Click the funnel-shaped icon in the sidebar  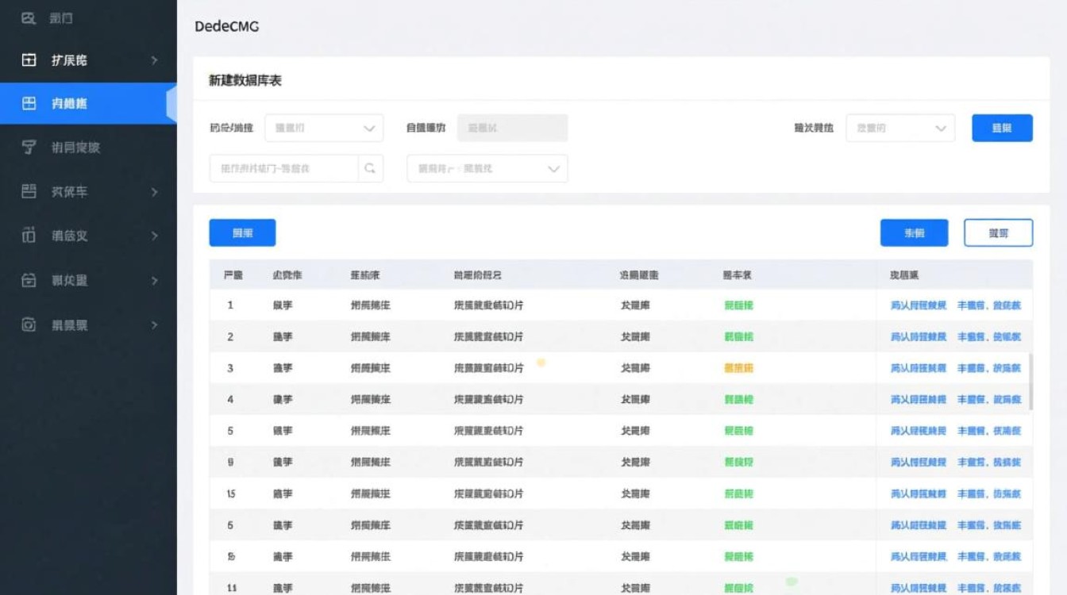[x=29, y=148]
